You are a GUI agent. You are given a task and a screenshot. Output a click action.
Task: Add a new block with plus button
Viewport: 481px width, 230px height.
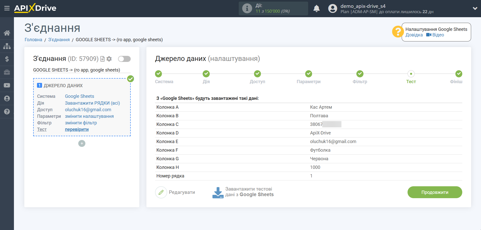(82, 144)
